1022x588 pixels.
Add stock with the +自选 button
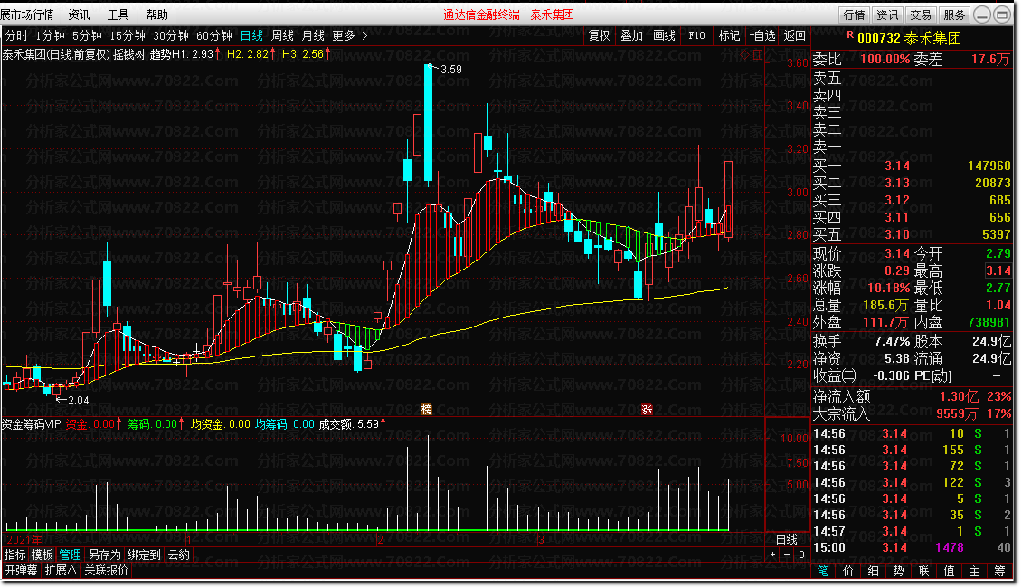[x=762, y=36]
